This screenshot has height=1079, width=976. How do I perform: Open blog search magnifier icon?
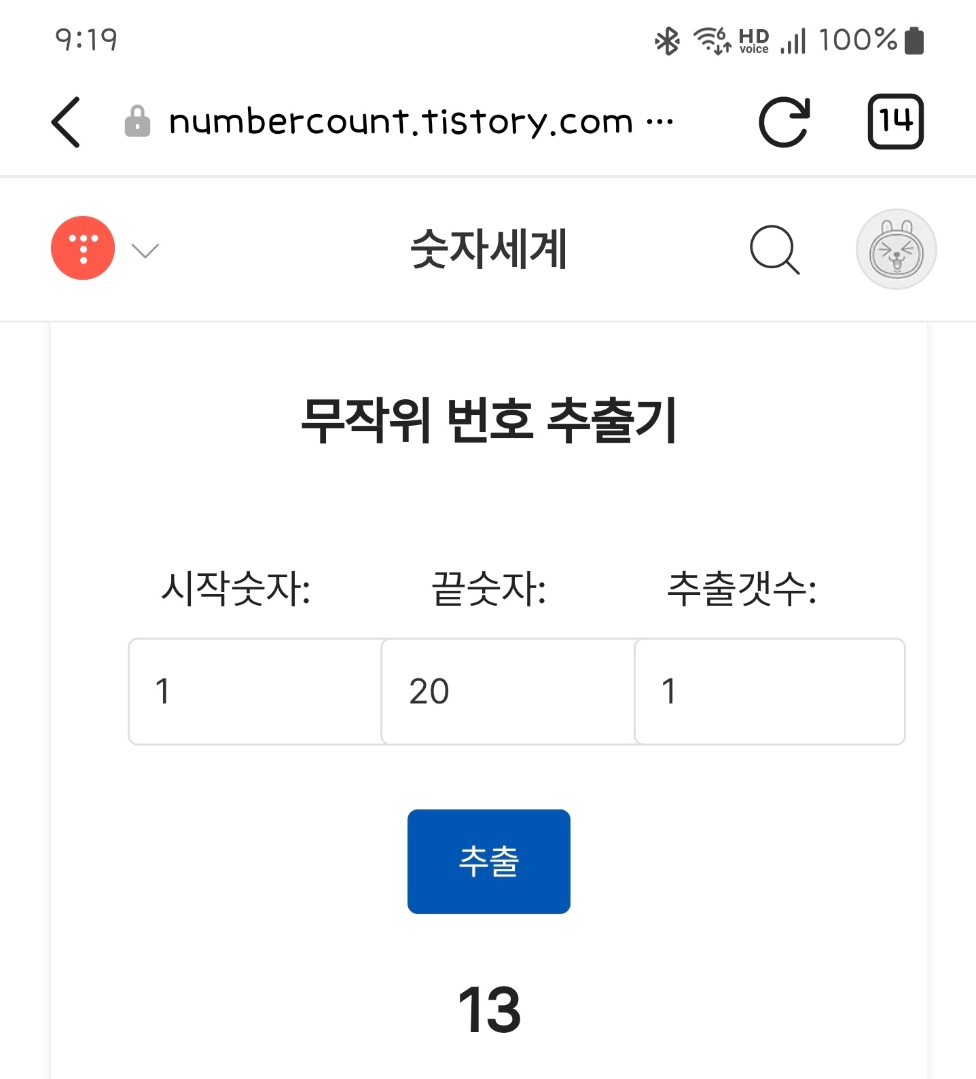point(774,250)
